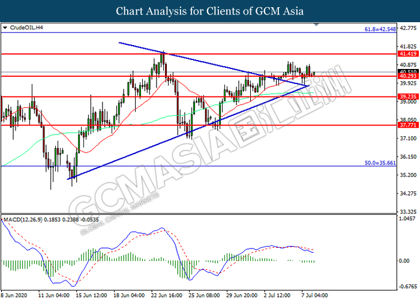This screenshot has width=420, height=300.
Task: Click the CrudeOIL,H4 symbol dropdown arrow
Action: [5, 28]
